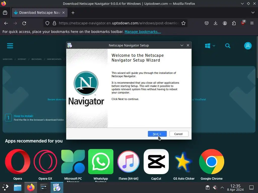Open the Uptodown user profile icon

[248, 46]
